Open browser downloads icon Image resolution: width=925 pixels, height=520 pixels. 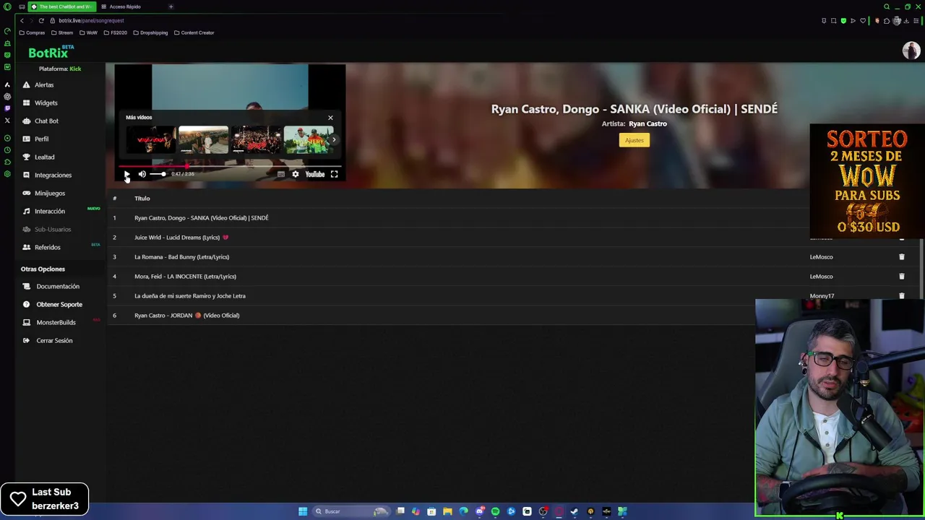pyautogui.click(x=906, y=20)
